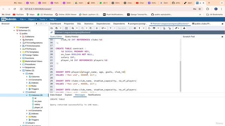Click the Find magnifier icon

click(73, 28)
